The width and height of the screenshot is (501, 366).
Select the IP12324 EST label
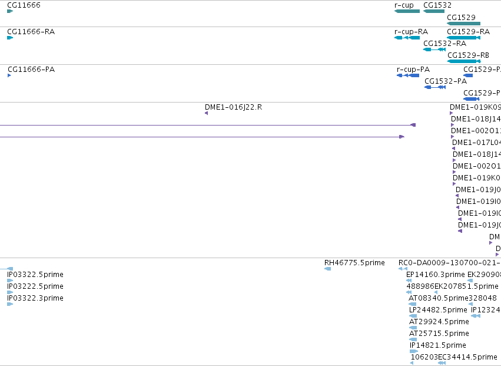coord(486,310)
